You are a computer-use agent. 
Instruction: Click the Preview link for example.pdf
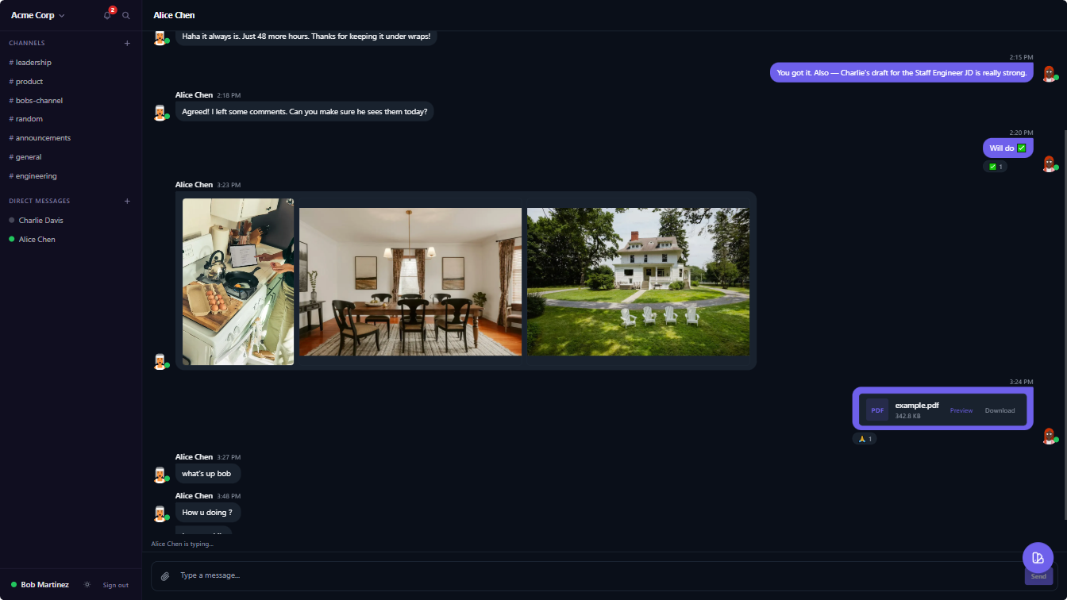click(961, 410)
